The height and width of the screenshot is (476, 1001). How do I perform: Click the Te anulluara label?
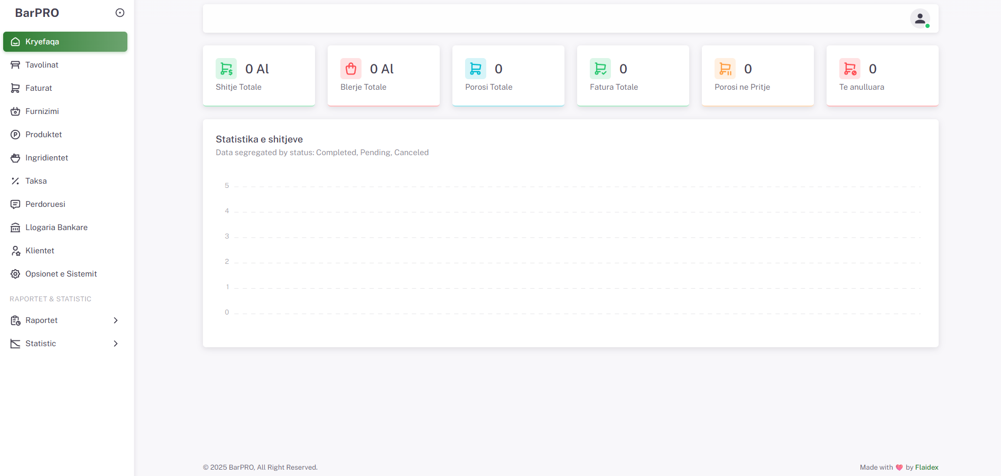pyautogui.click(x=861, y=87)
